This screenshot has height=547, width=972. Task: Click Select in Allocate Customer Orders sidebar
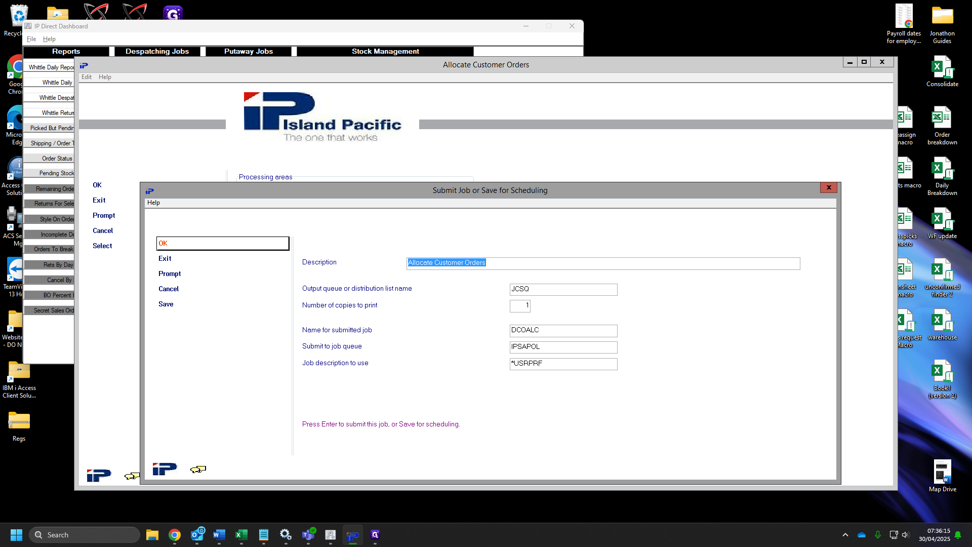pyautogui.click(x=102, y=246)
